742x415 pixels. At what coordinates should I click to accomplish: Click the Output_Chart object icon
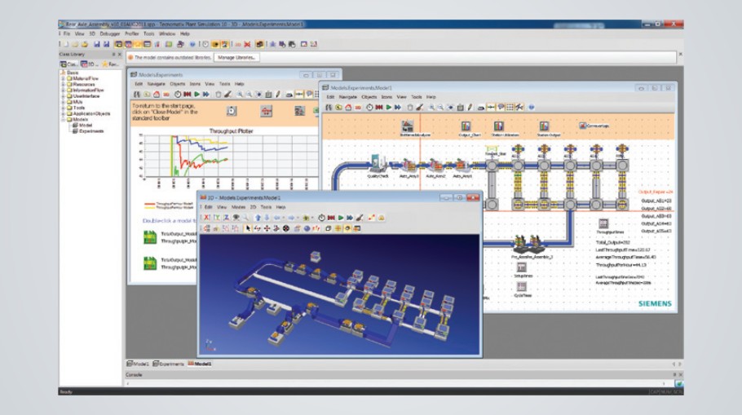466,126
